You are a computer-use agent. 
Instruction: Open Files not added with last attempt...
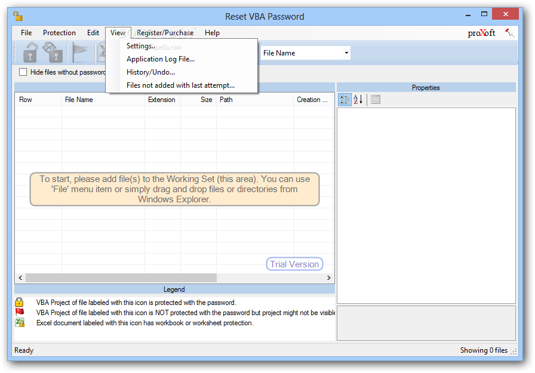pyautogui.click(x=182, y=85)
